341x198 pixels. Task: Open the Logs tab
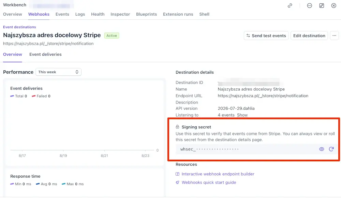coord(80,14)
